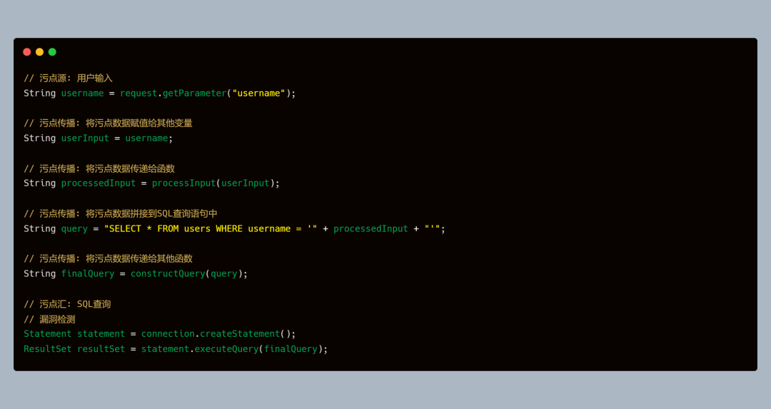Click the 污点汇: SQL查询 comment
The image size is (771, 409).
[67, 304]
